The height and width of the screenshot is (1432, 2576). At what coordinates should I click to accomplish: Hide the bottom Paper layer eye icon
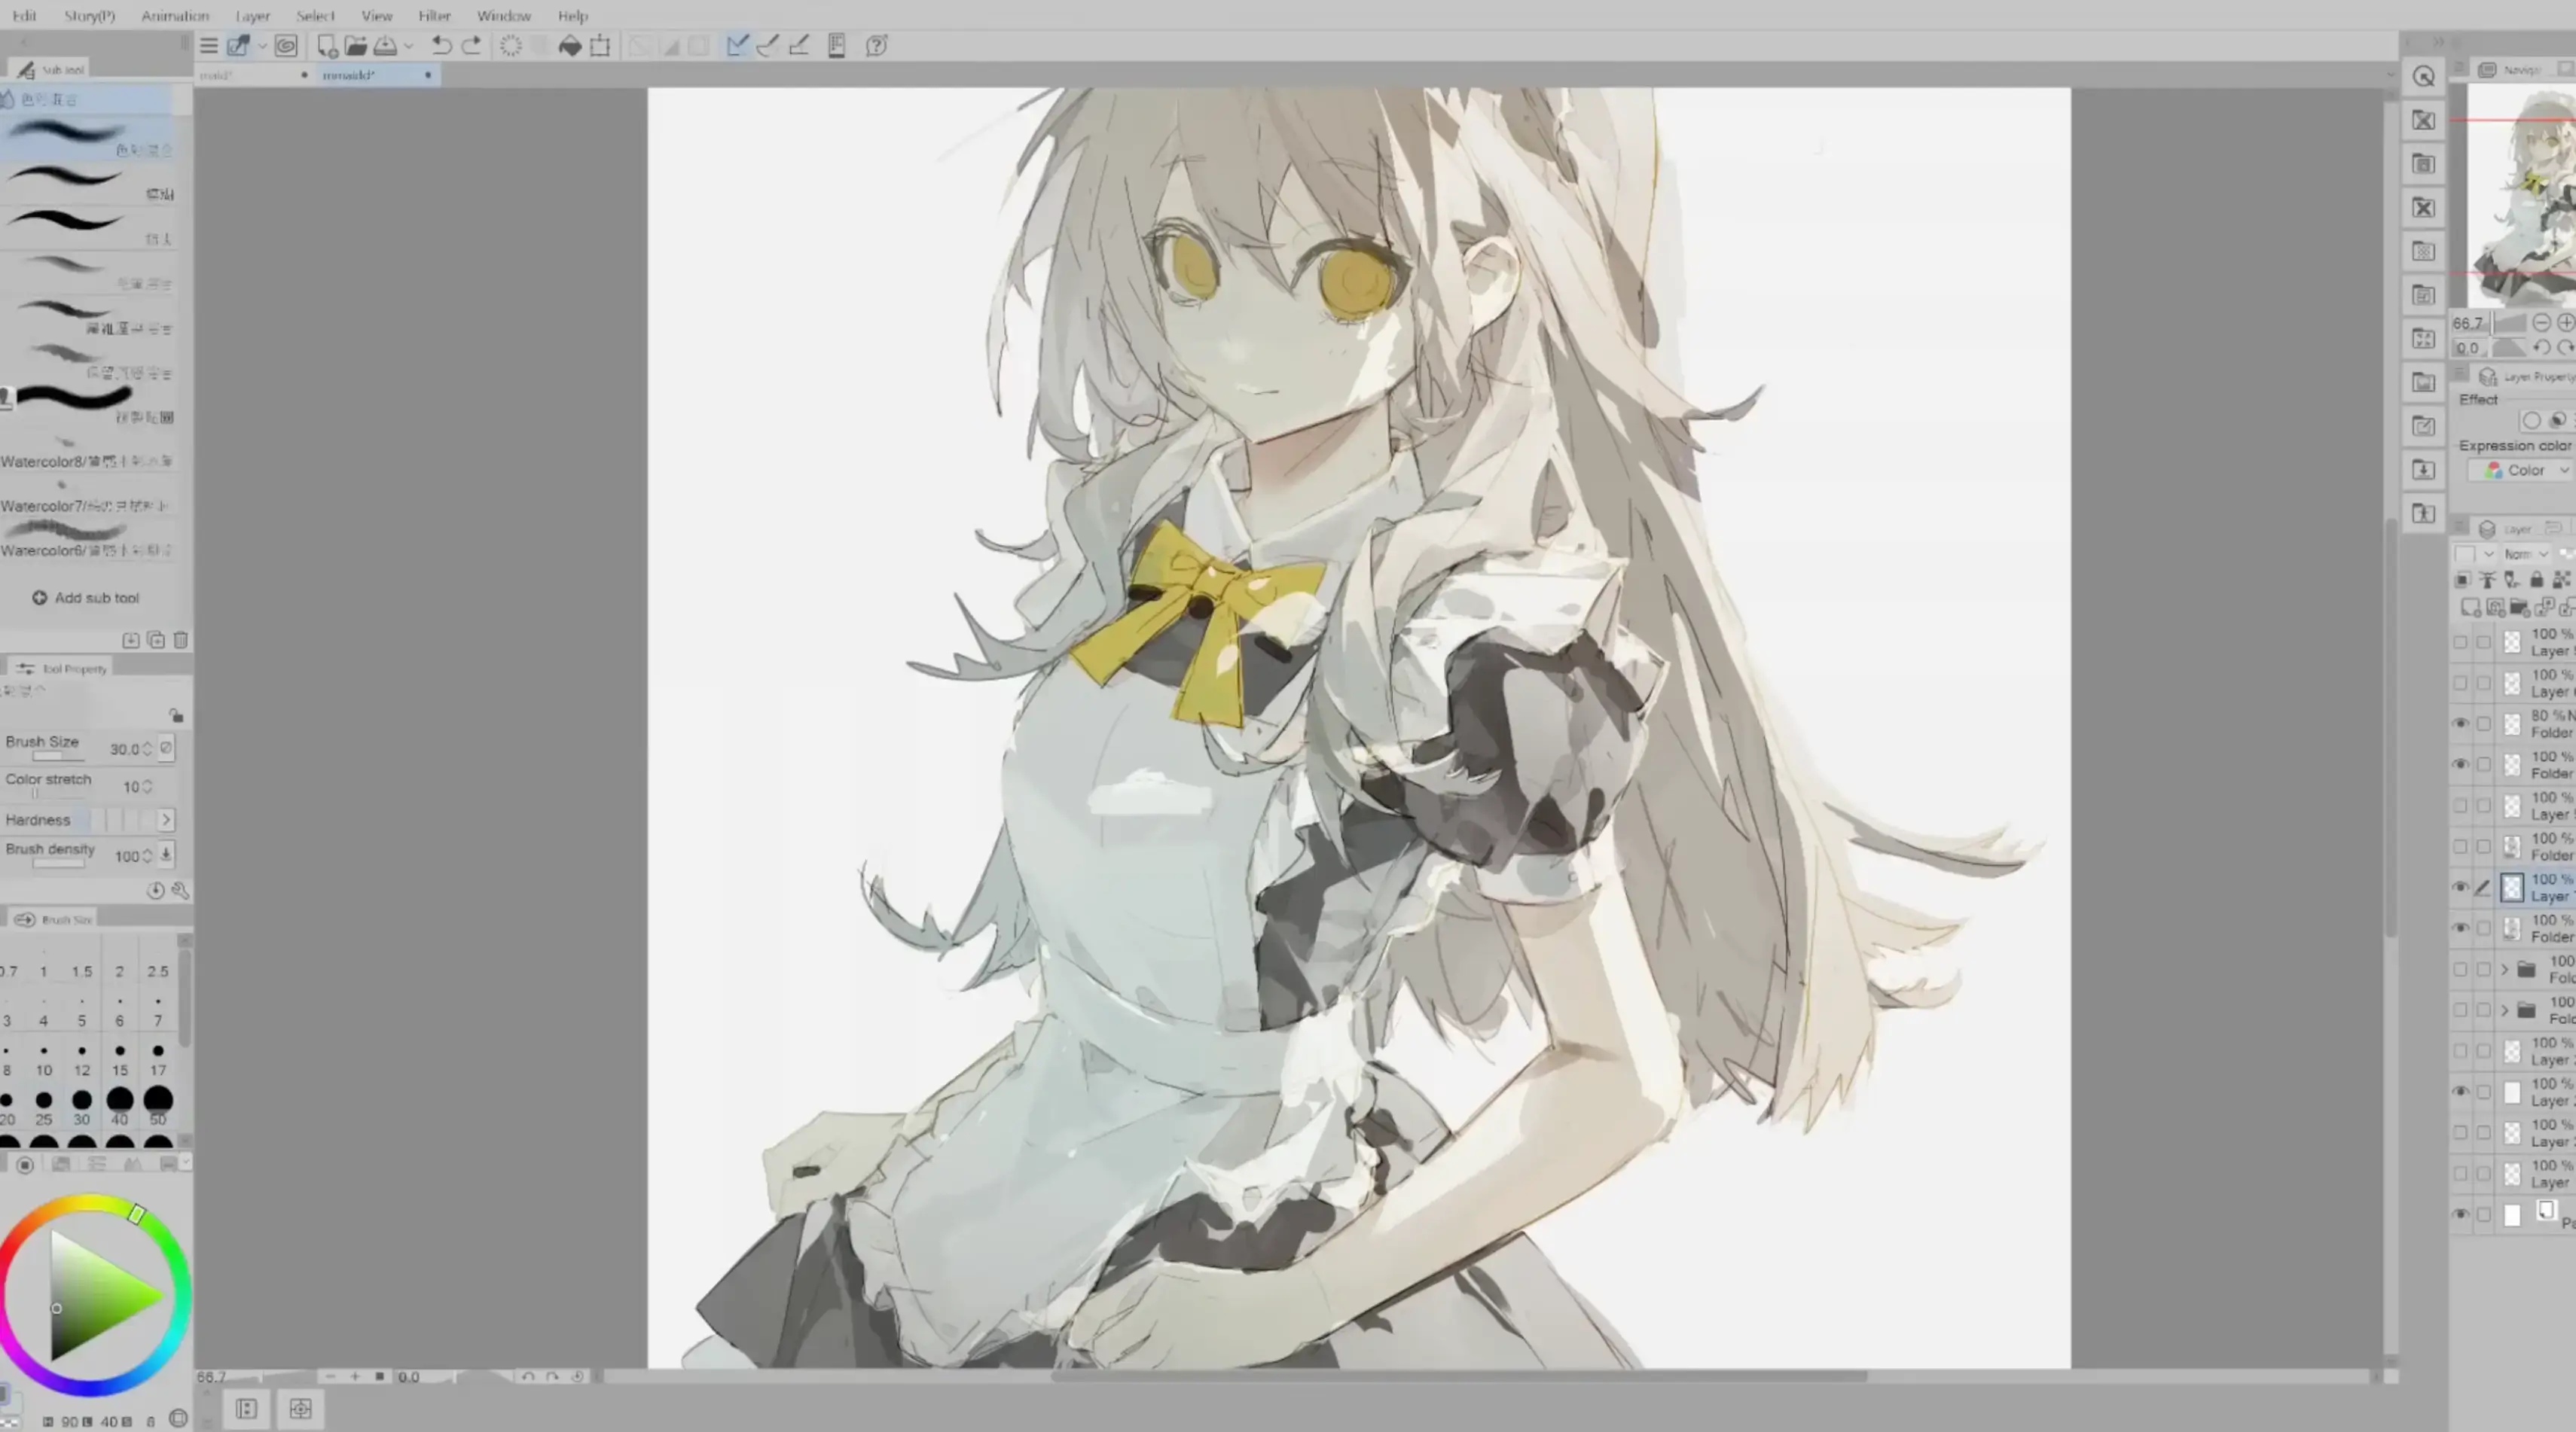(2461, 1214)
